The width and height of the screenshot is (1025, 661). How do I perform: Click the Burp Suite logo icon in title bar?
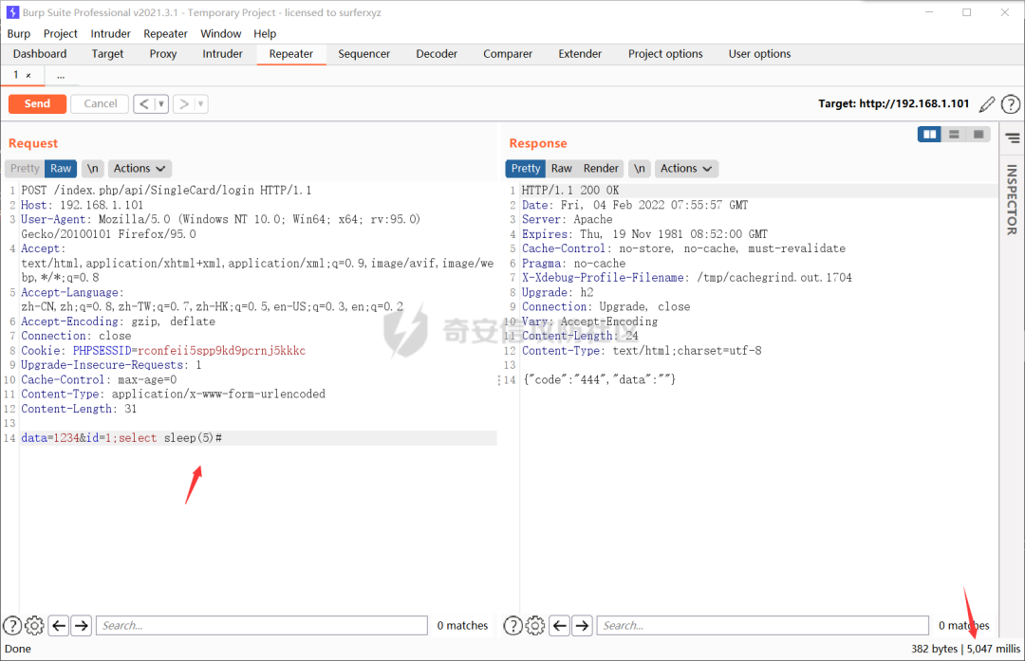click(x=12, y=12)
